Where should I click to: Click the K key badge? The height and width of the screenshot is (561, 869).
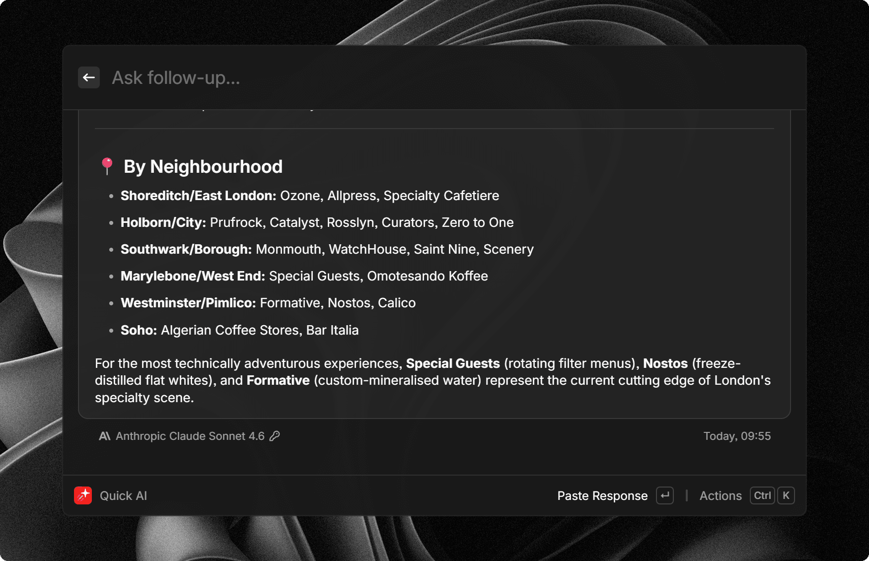pos(786,495)
